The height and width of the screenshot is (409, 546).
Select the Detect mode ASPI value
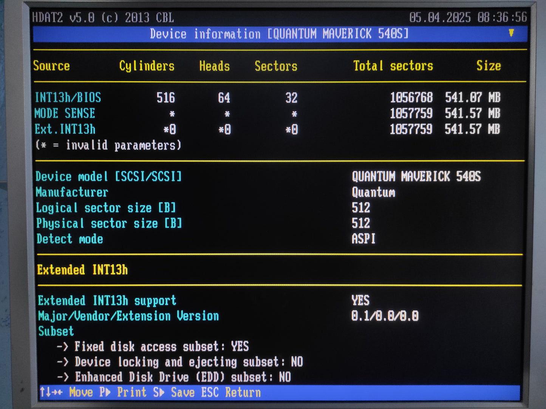(x=363, y=239)
